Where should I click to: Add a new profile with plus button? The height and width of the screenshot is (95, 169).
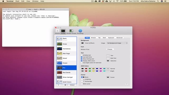(58, 85)
